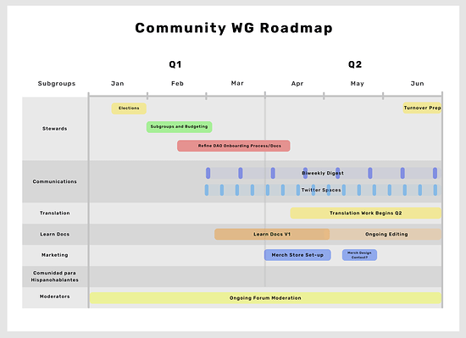Viewport: 466px width, 338px height.
Task: Select the Q1 quarter heading
Action: point(175,64)
